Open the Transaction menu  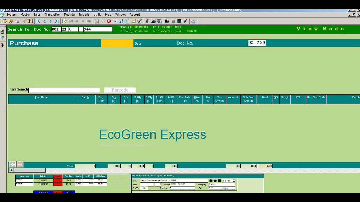tap(52, 15)
